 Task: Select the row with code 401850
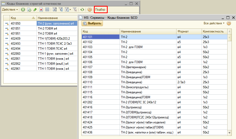click(x=40, y=24)
